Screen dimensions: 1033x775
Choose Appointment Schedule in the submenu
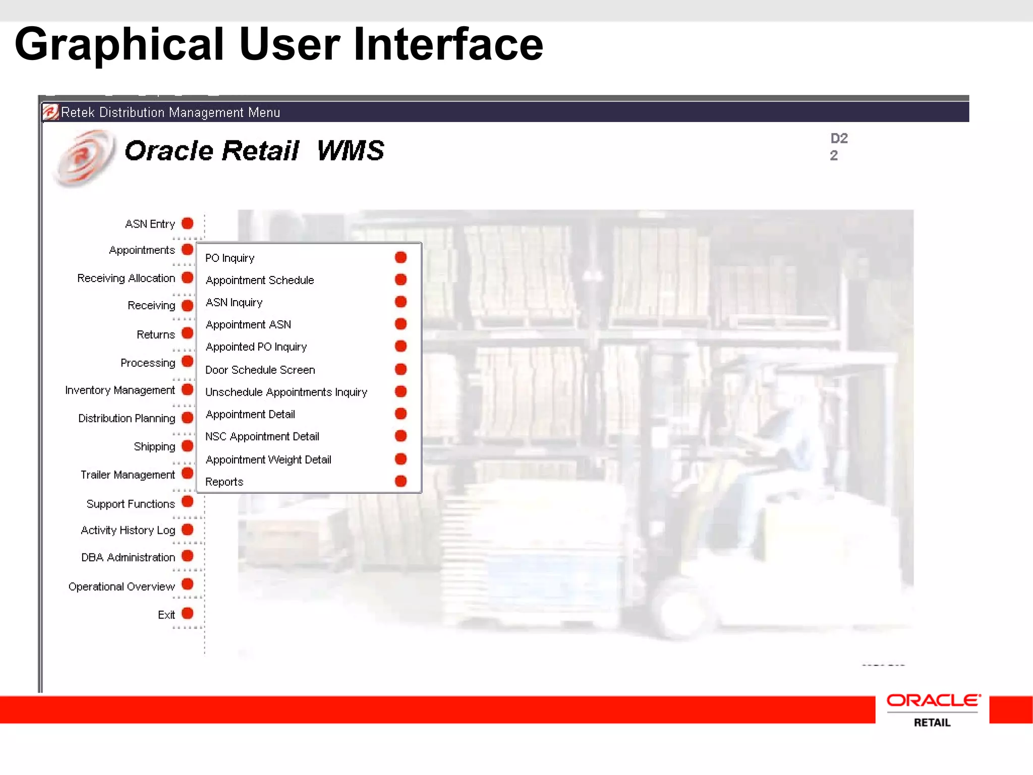pos(260,281)
